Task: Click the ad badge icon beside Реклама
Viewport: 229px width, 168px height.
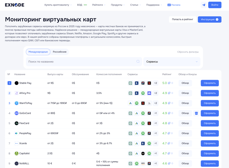Action: coord(169,5)
